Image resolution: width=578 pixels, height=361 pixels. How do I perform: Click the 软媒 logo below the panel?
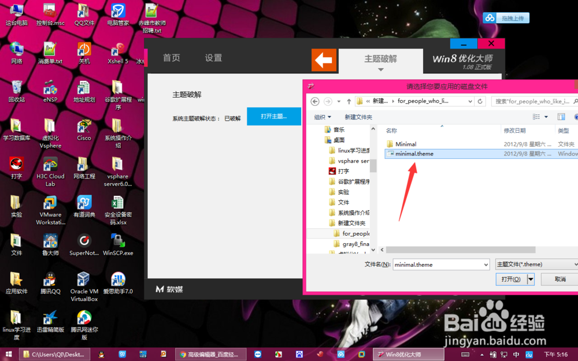[x=168, y=288]
